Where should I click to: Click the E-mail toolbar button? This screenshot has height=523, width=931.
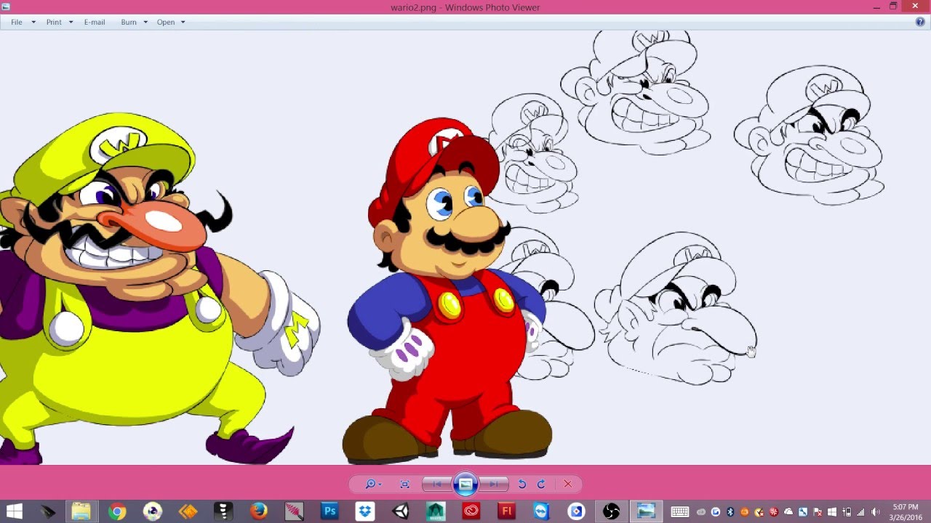95,22
